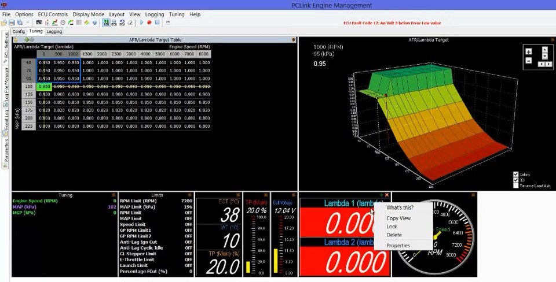Click pin icon of AFR/Lambda Target Table panel
The height and width of the screenshot is (282, 556).
pos(293,40)
